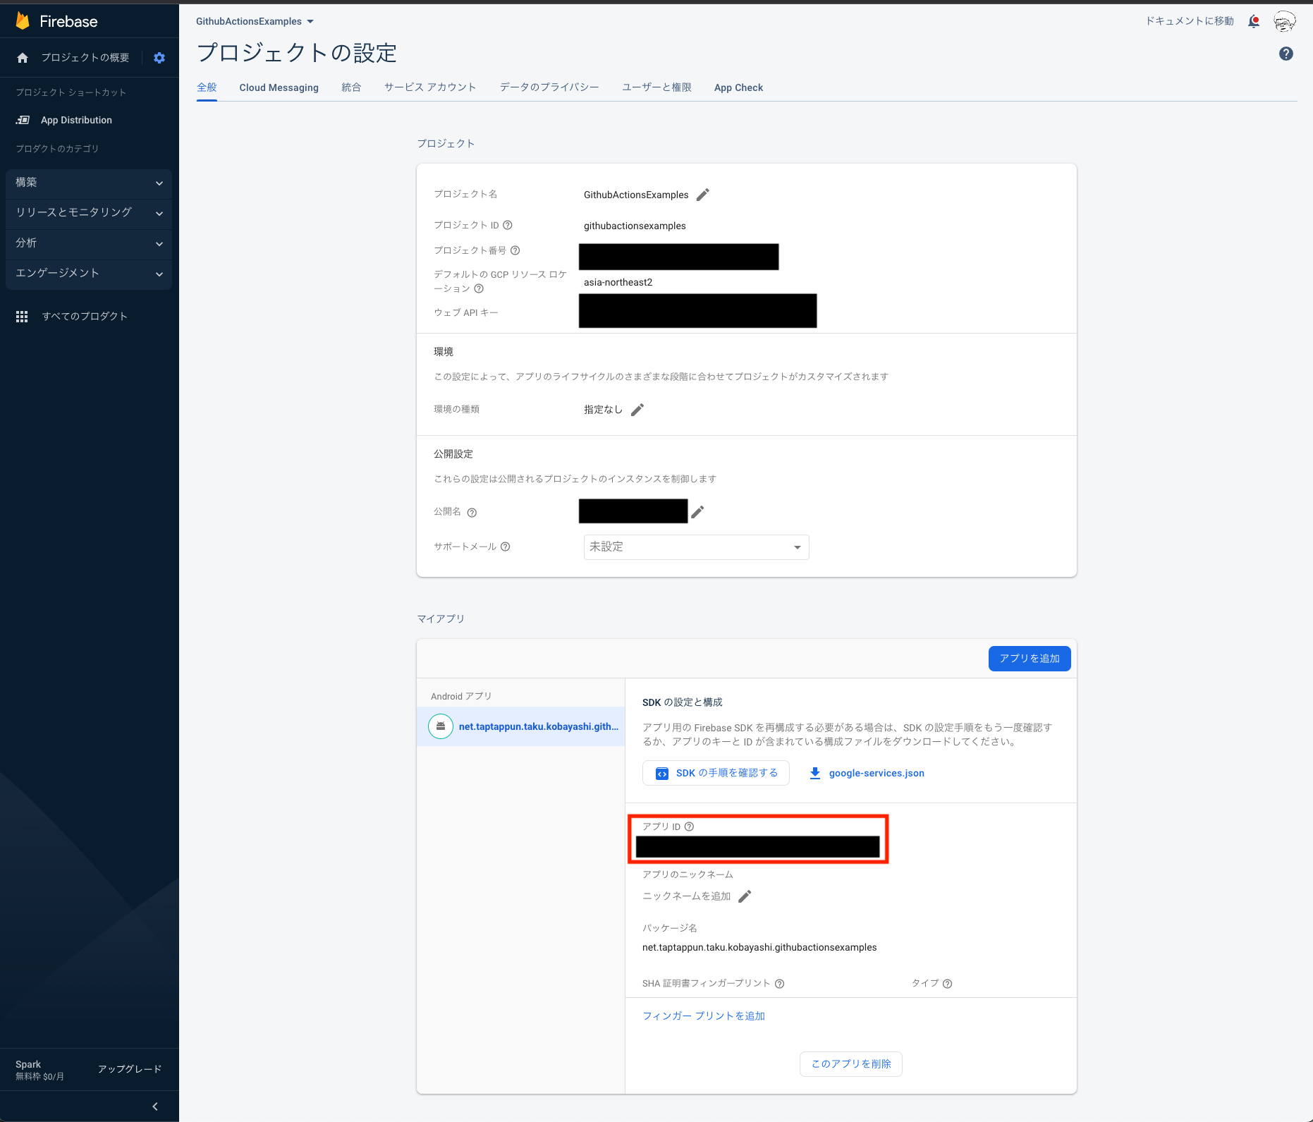Click the notification bell icon
Viewport: 1313px width, 1122px height.
coord(1254,21)
